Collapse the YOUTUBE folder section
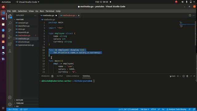The image size is (197, 111). click(20, 19)
